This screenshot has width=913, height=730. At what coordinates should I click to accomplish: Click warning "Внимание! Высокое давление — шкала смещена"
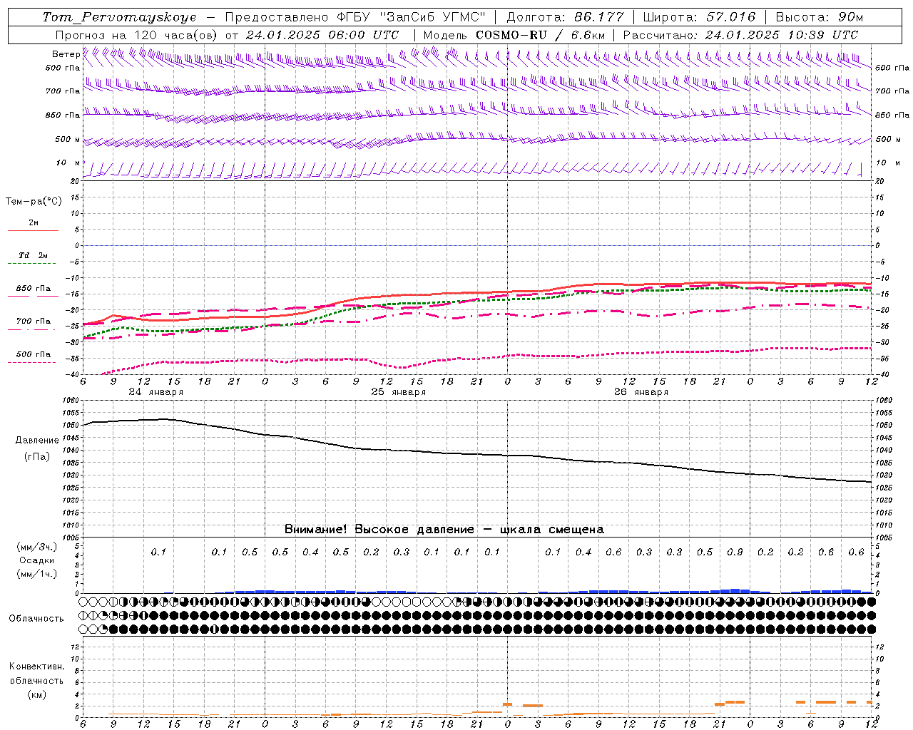pos(444,529)
